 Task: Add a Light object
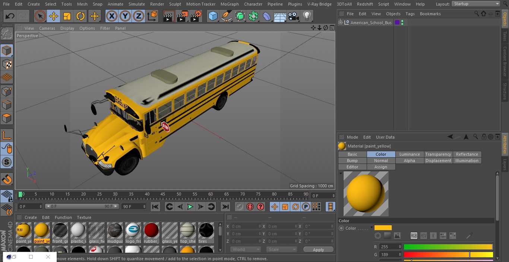pos(307,16)
